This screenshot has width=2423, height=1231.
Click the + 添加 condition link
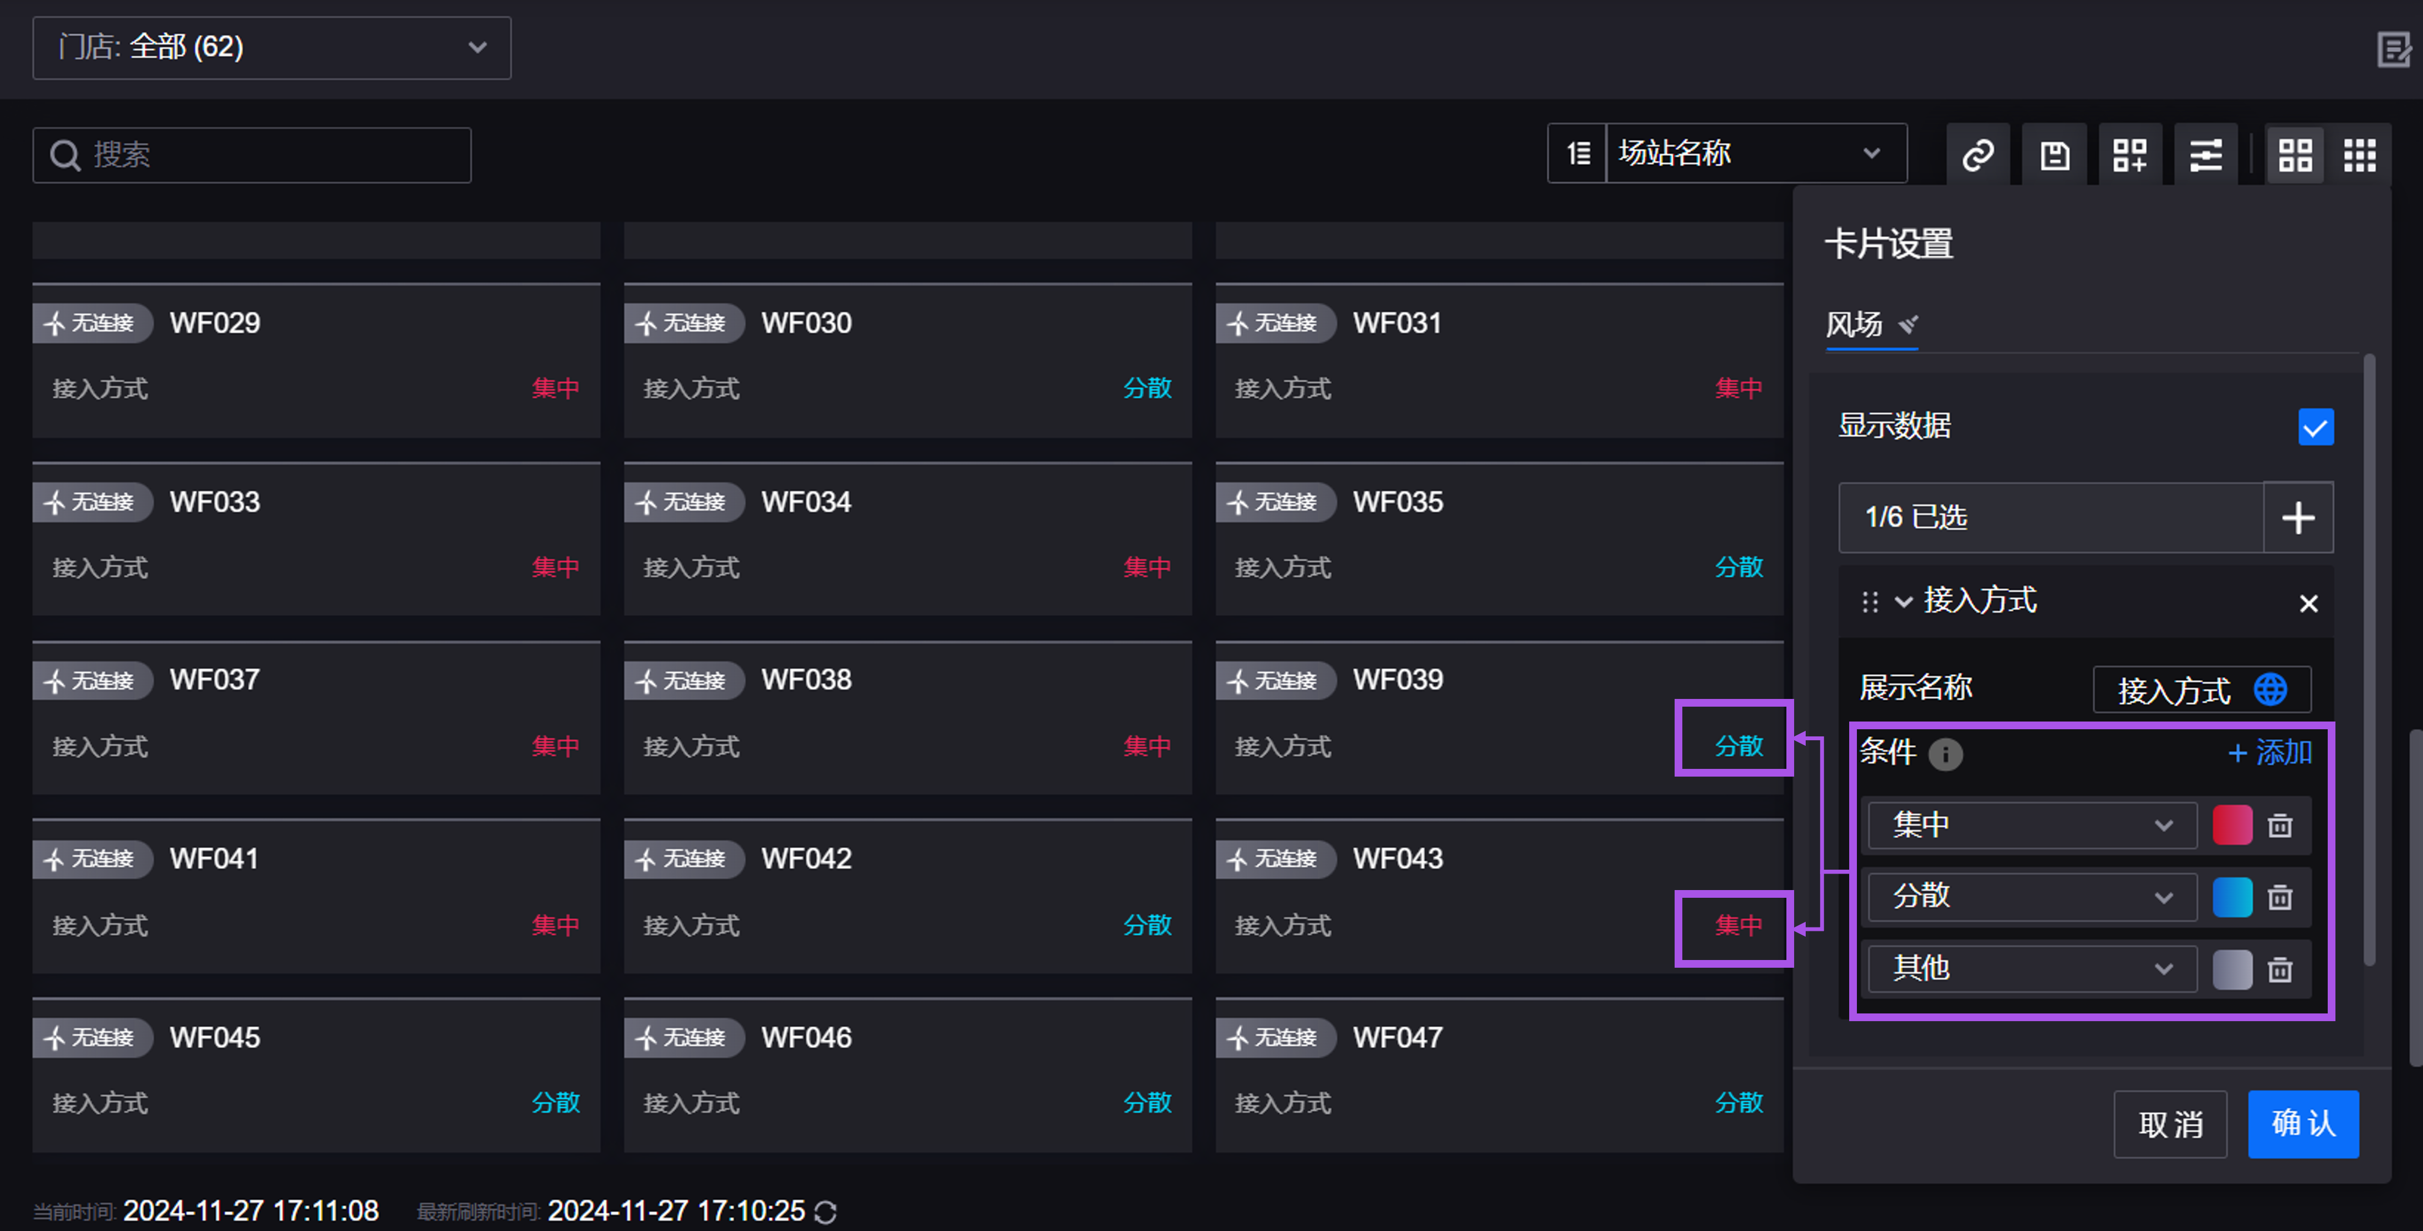[2270, 752]
